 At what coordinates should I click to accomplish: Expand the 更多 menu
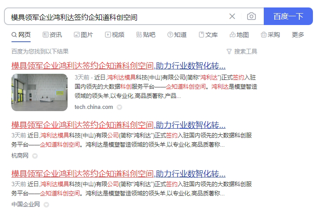point(298,35)
